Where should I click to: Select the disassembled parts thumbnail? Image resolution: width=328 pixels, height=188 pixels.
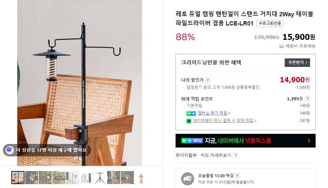pyautogui.click(x=86, y=178)
